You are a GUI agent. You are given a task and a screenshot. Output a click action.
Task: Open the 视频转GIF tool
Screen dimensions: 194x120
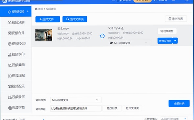[x=17, y=44]
